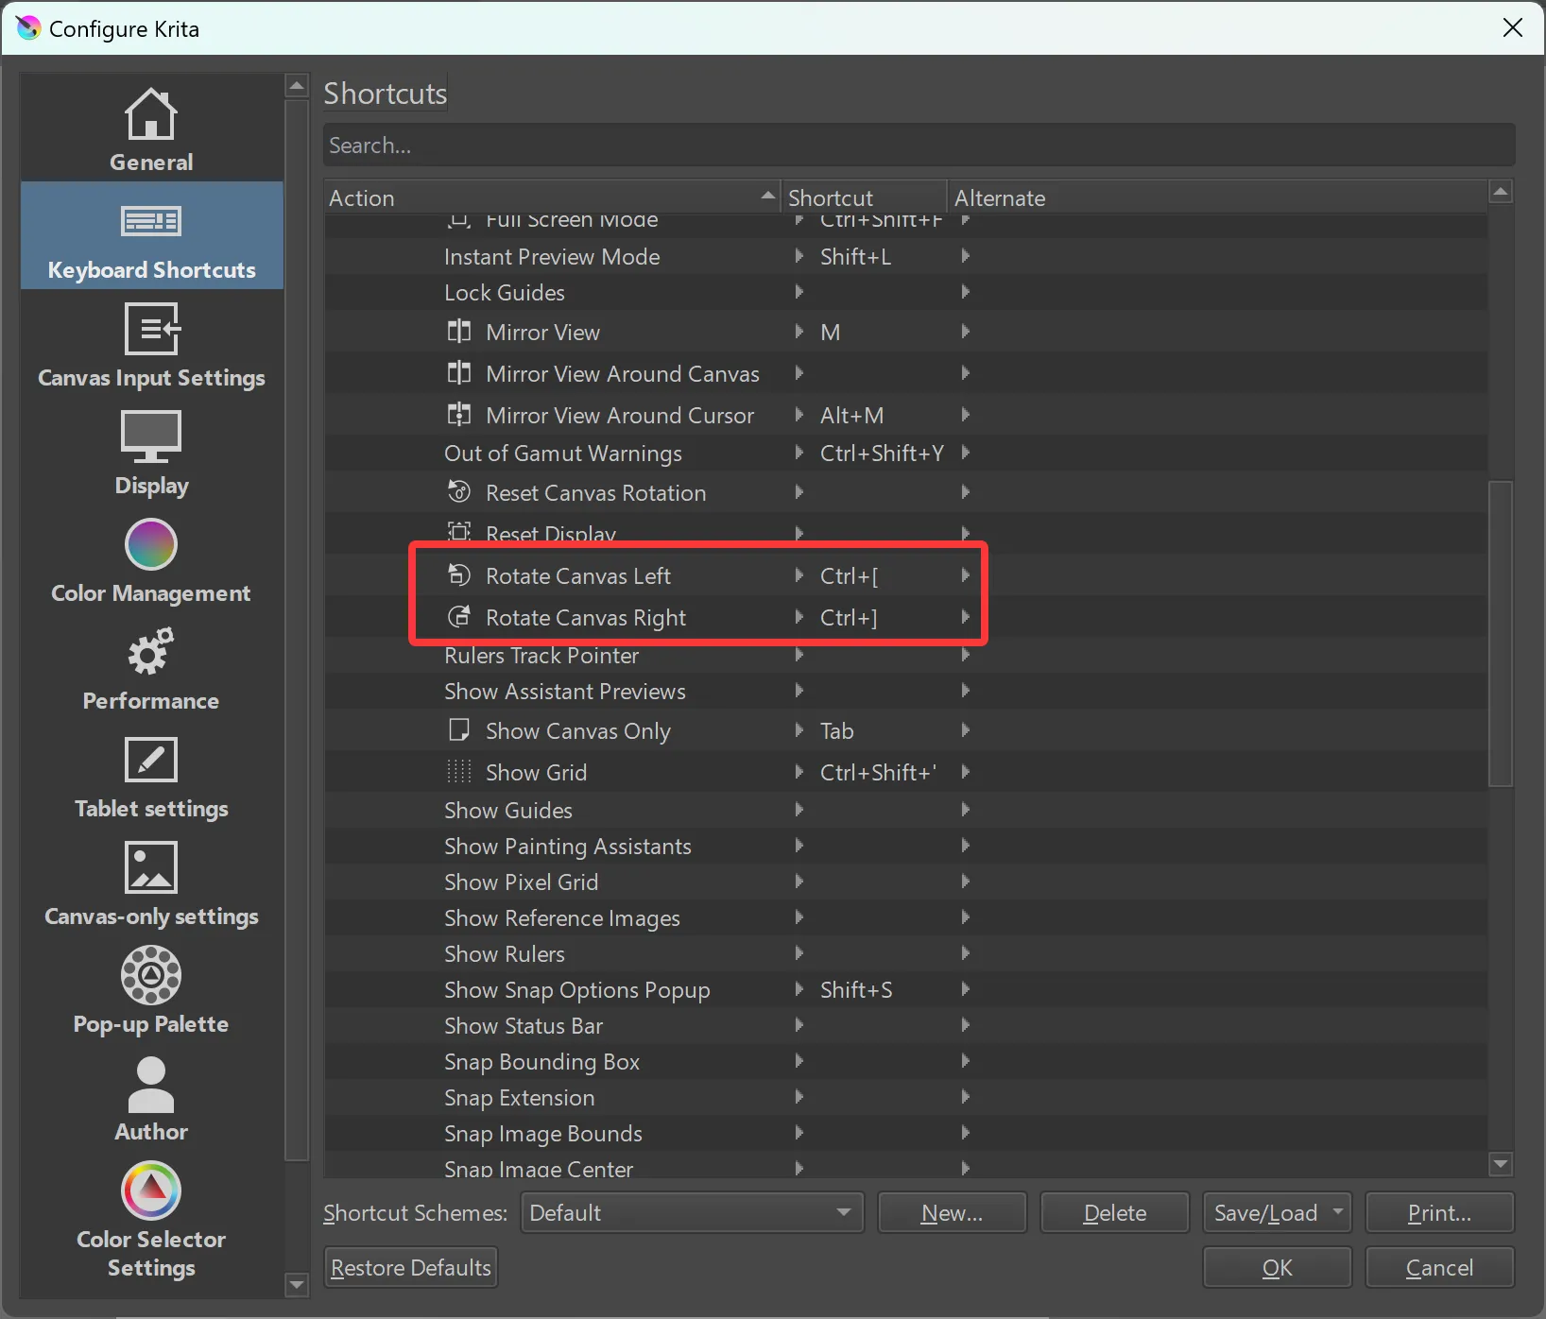
Task: Click the Ctrl+Shift+Y shortcut value
Action: (882, 453)
